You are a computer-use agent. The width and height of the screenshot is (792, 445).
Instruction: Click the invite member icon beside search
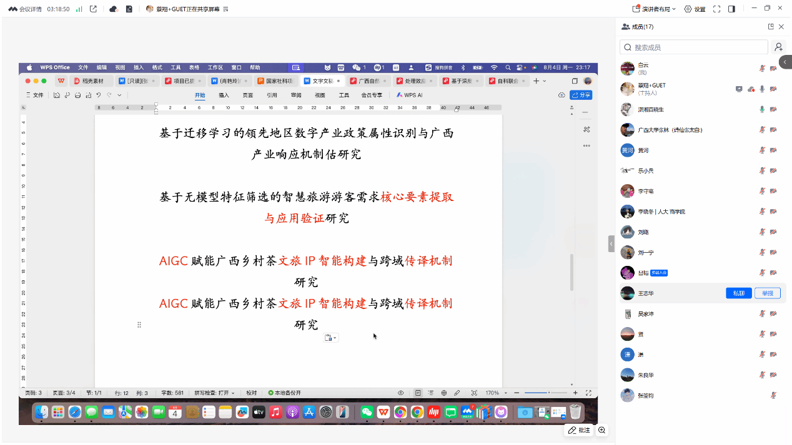tap(778, 47)
